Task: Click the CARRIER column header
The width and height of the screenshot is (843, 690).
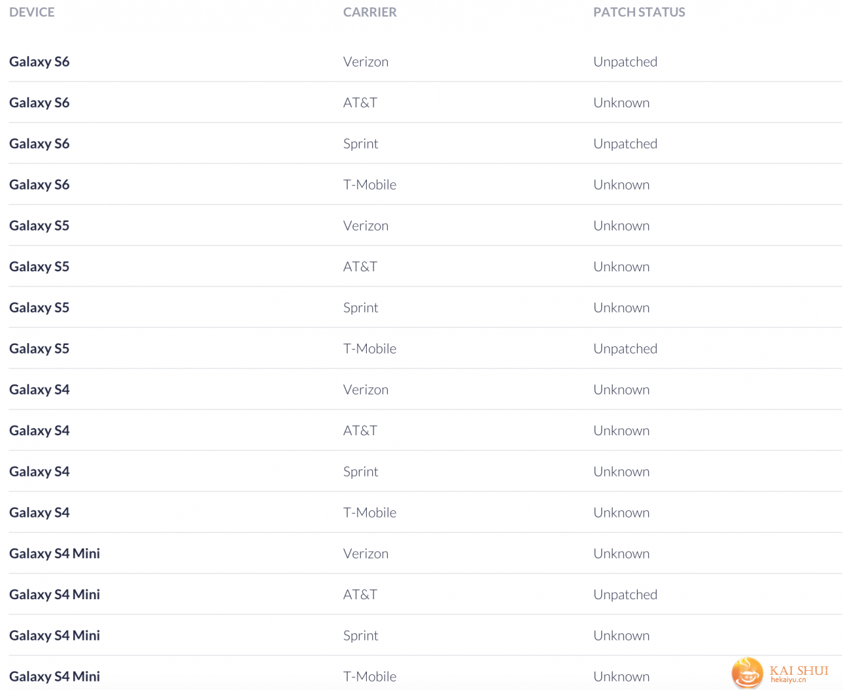Action: [369, 12]
